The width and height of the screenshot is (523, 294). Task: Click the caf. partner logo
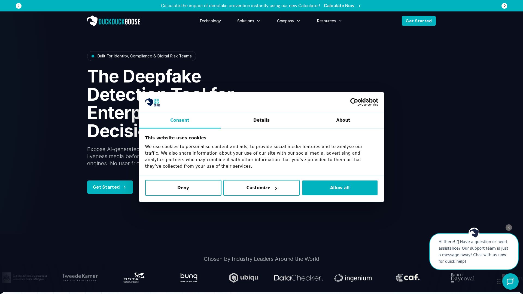pos(407,277)
